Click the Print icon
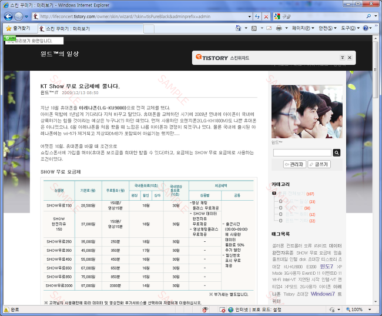This screenshot has width=382, height=316. click(279, 28)
